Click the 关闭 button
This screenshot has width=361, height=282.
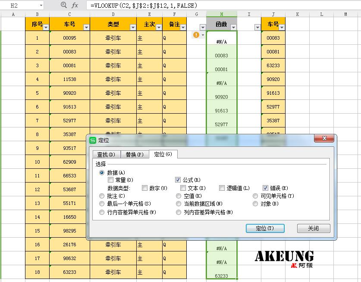(313, 228)
